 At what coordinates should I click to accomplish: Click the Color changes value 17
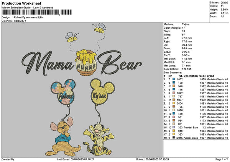coord(183,28)
